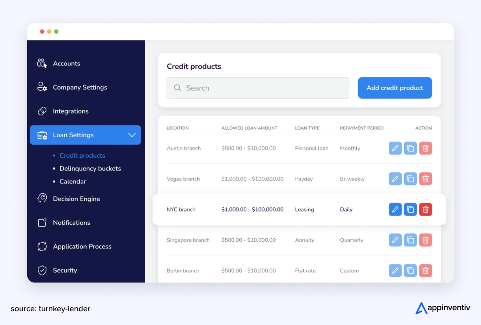Click the Decision Engine head icon
Image resolution: width=481 pixels, height=325 pixels.
(x=42, y=199)
